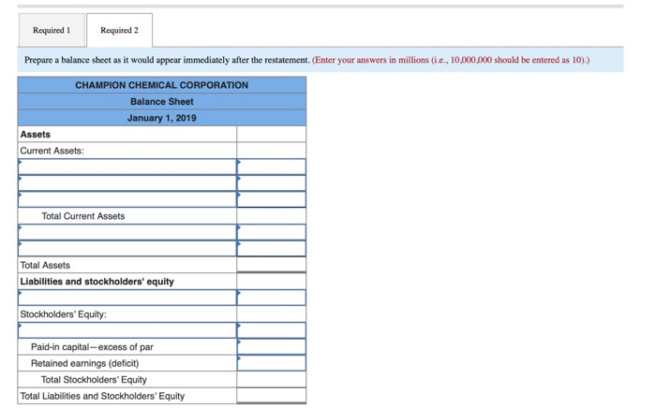Image resolution: width=656 pixels, height=408 pixels.
Task: Click first Current Assets amount field
Action: [x=271, y=167]
